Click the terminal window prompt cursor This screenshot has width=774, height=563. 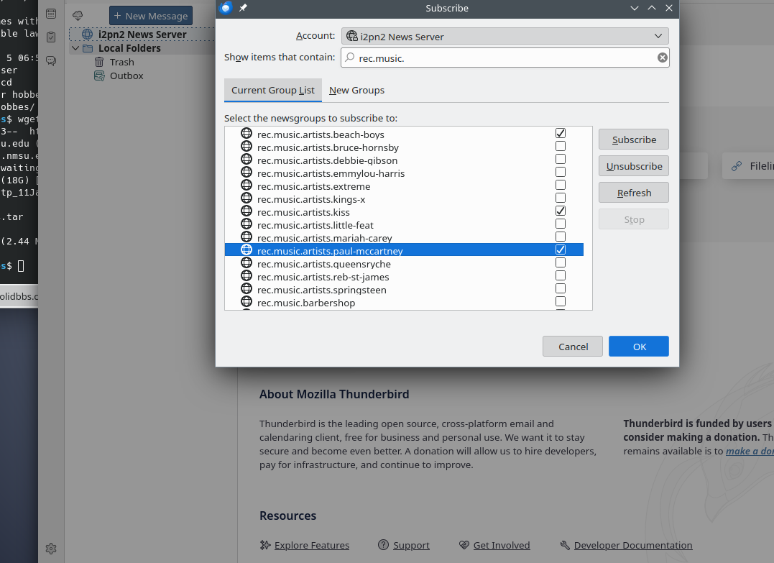(x=21, y=266)
